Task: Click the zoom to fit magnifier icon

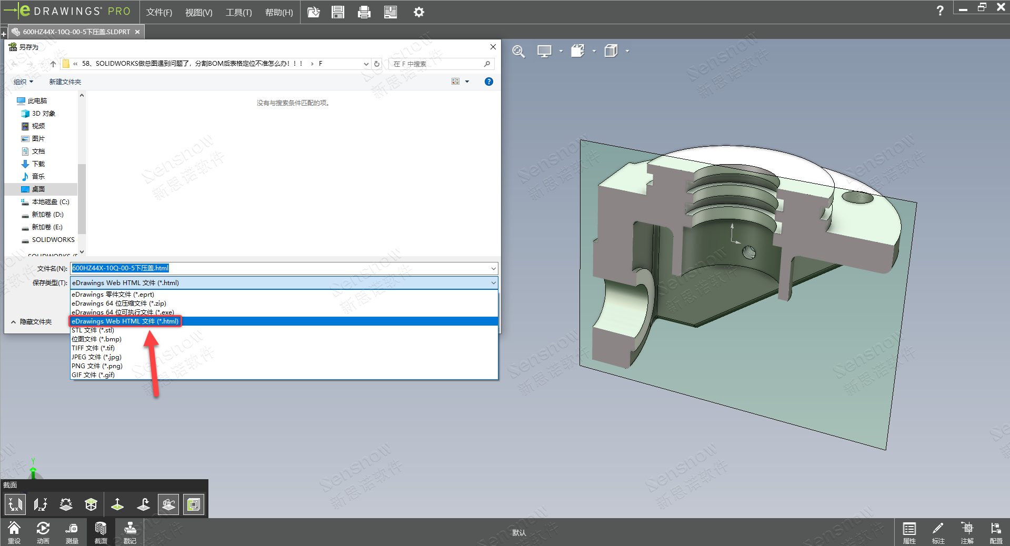Action: coord(518,51)
